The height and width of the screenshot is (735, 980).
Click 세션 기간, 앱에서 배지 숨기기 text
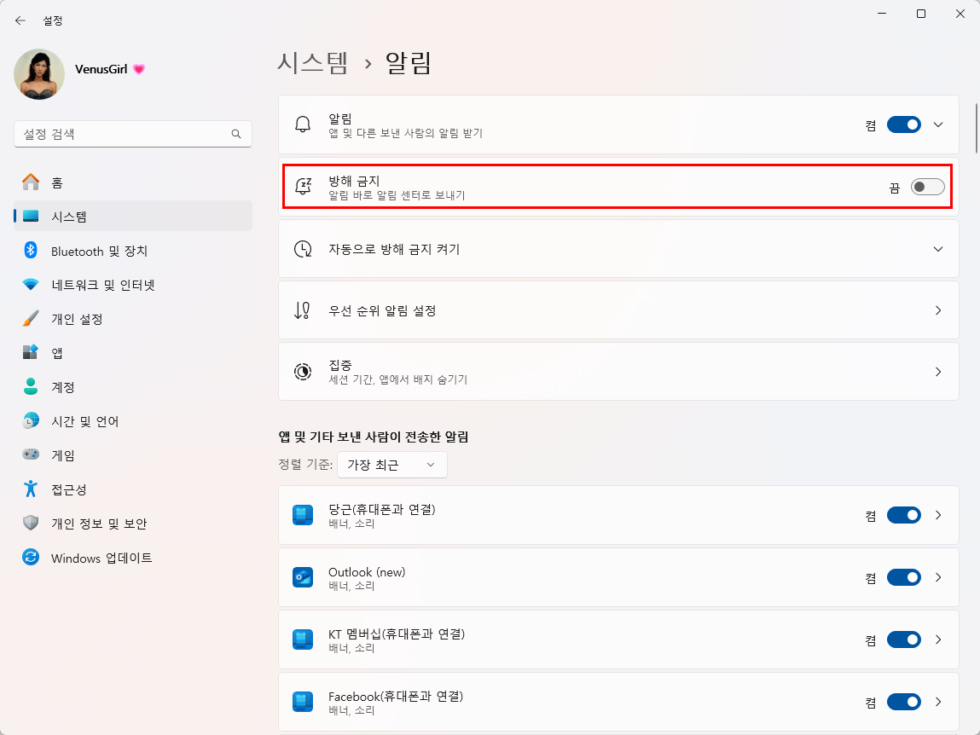click(x=398, y=379)
